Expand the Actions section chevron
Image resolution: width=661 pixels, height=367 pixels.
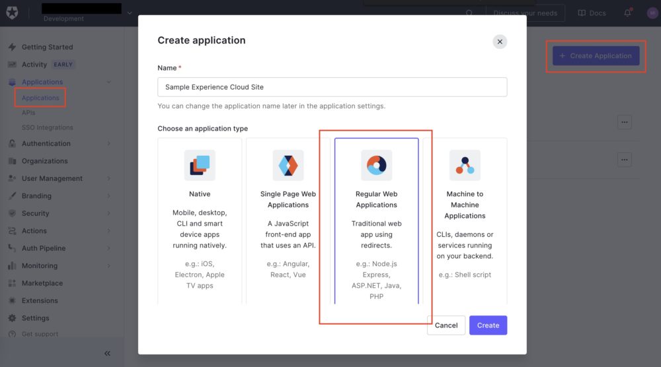[109, 231]
